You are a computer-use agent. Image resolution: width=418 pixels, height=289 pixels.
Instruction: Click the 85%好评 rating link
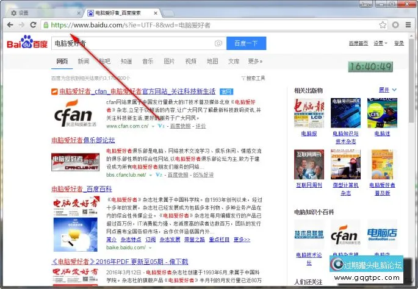[203, 175]
